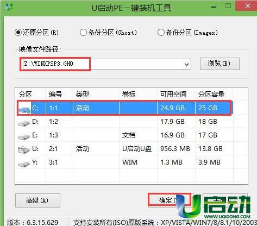Viewport: 257px width, 226px height.
Task: Click the Z:\WINXPSP3.GHO path field
Action: pos(107,64)
